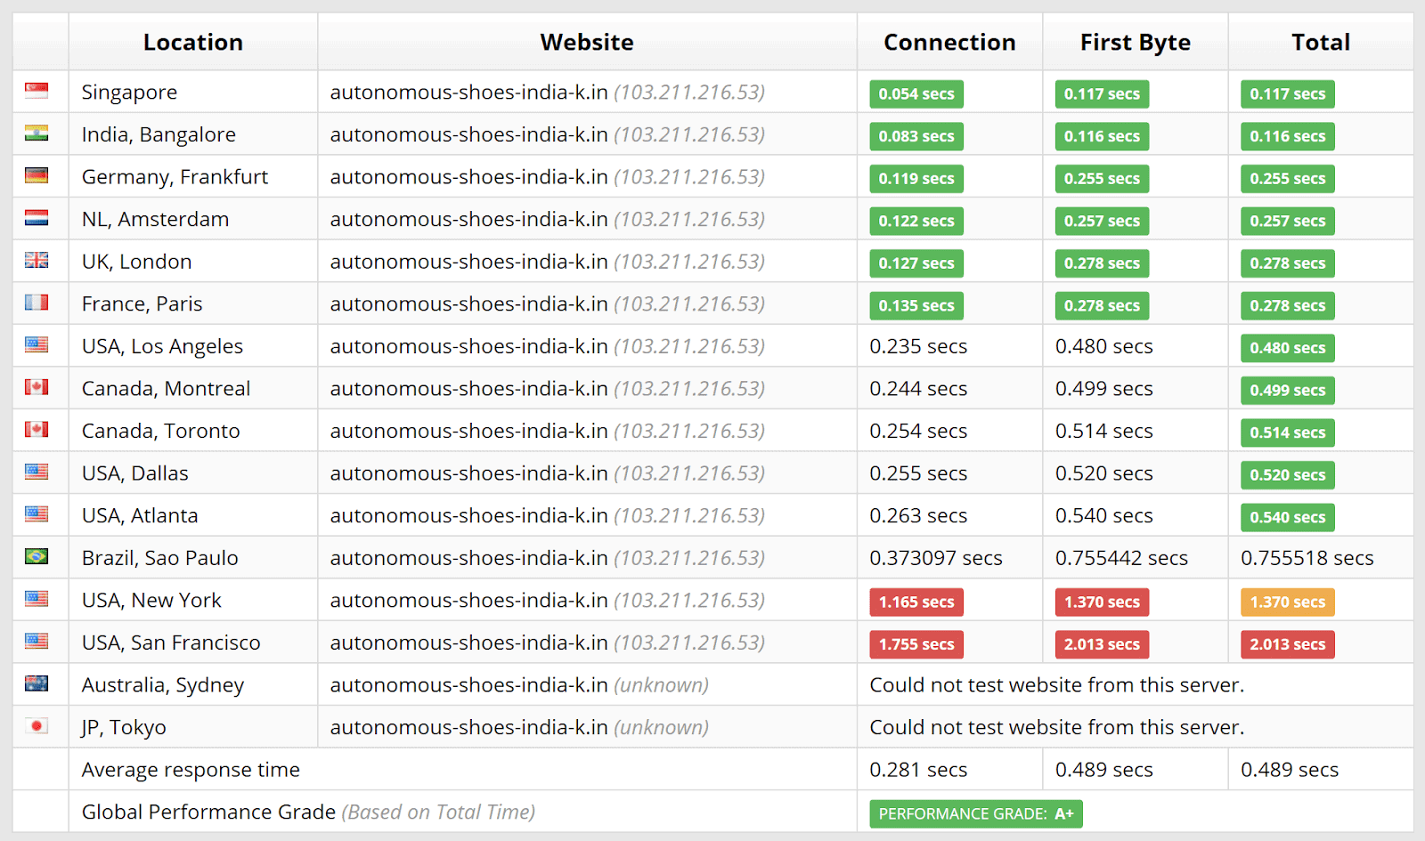1425x841 pixels.
Task: Click the flag beside USA, Los Angeles
Action: [37, 344]
